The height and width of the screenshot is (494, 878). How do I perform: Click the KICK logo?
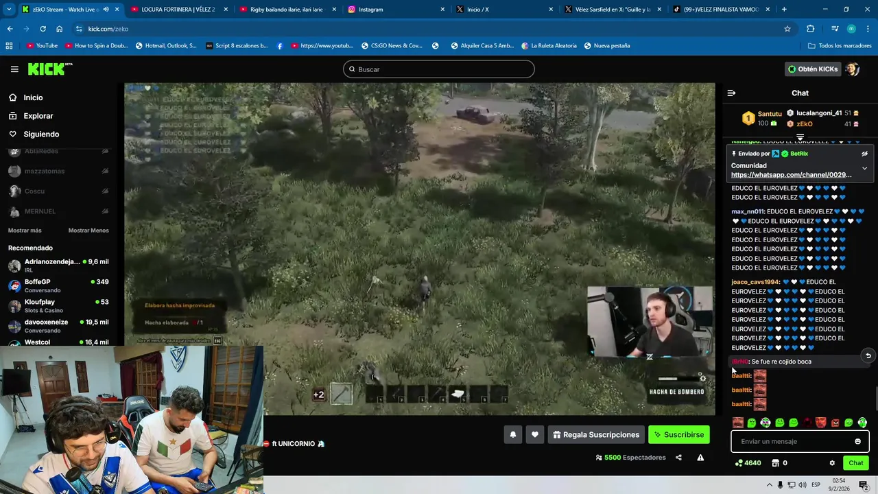point(49,69)
